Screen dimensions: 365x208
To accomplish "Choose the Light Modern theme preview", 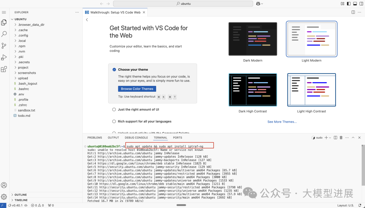I will coord(312,39).
